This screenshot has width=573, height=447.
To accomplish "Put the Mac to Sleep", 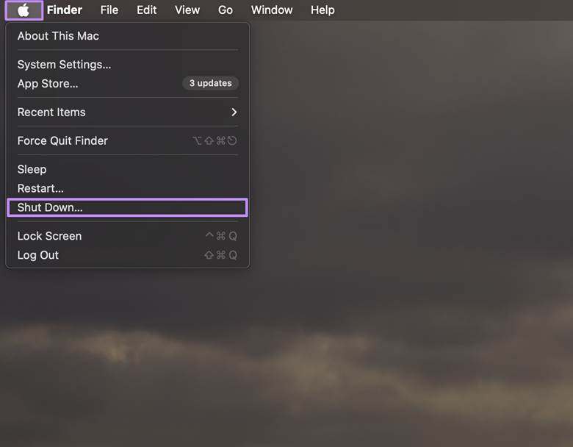I will [x=128, y=169].
